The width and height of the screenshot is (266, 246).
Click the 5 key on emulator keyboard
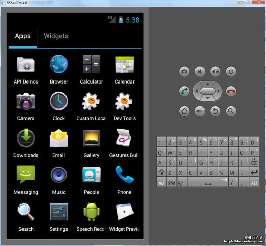[203, 141]
